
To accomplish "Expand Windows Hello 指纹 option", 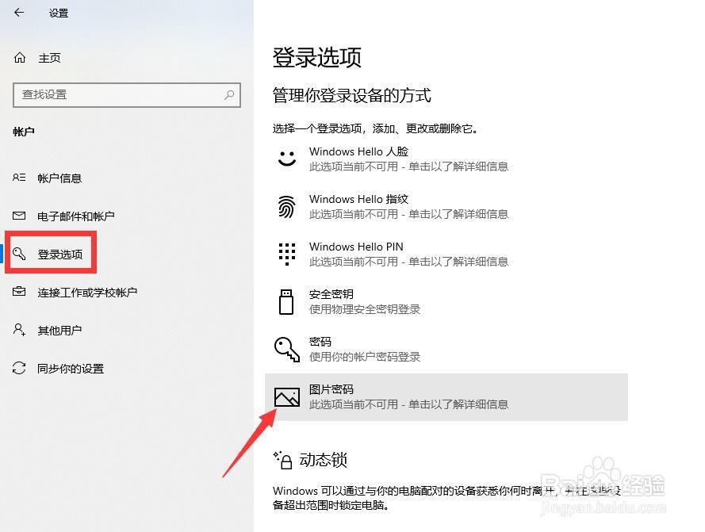I will click(x=446, y=206).
